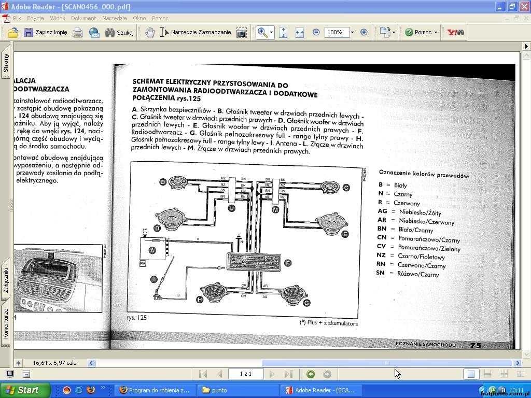This screenshot has height=398, width=531.
Task: Expand quick launch overflow chevron
Action: pyautogui.click(x=103, y=387)
